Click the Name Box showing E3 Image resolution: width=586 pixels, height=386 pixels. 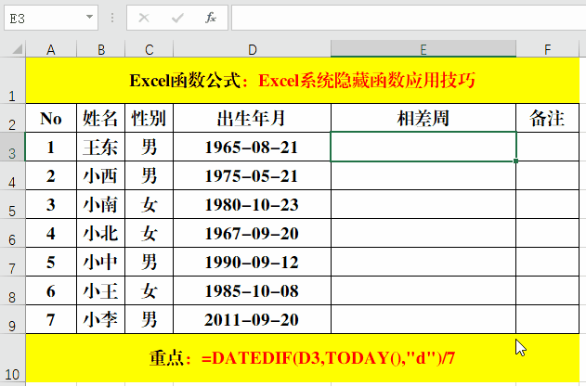tap(51, 18)
